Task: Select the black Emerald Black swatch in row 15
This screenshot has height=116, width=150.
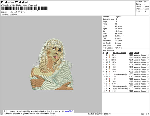Action: (109, 88)
